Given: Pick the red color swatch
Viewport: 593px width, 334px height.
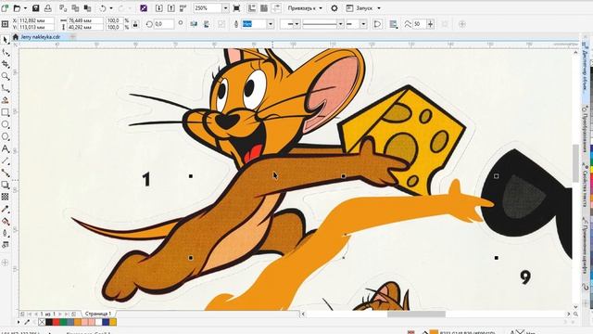Looking at the screenshot, I should pyautogui.click(x=56, y=322).
